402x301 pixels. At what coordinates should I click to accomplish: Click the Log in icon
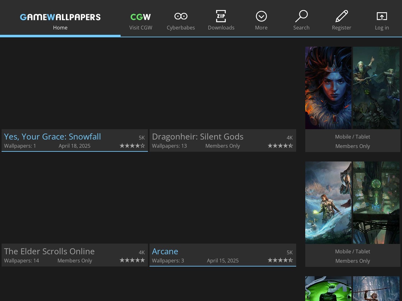pyautogui.click(x=382, y=16)
